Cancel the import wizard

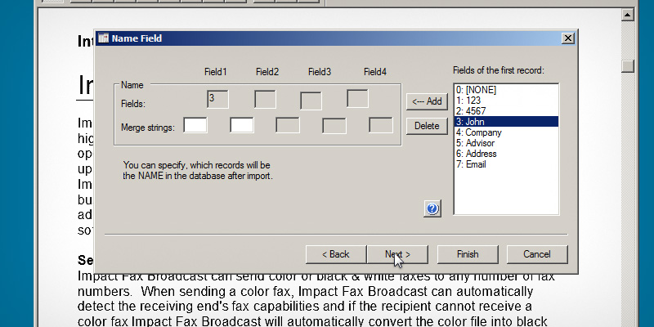537,254
